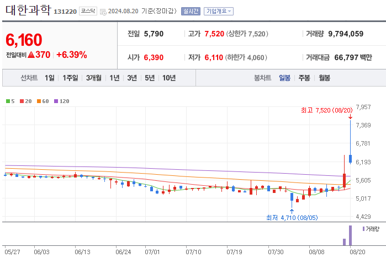Click the 대한과학 stock name heading
386x258 pixels.
click(28, 10)
